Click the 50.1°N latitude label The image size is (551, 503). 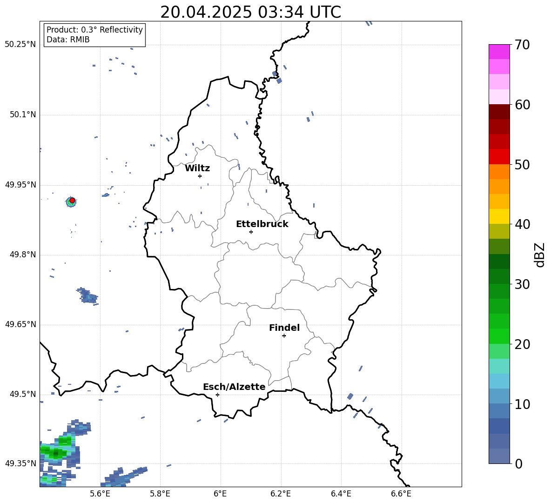tap(22, 114)
